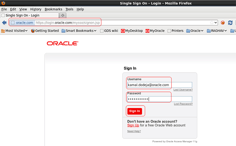Select the Single Sign On - Login tab

(29, 15)
